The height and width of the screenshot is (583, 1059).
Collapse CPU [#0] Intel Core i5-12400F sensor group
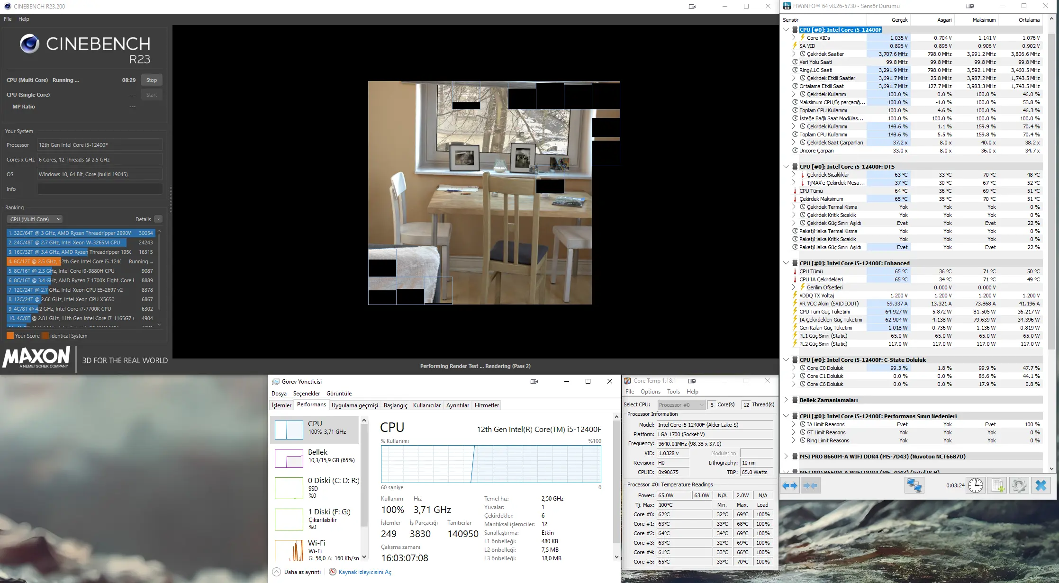tap(786, 29)
